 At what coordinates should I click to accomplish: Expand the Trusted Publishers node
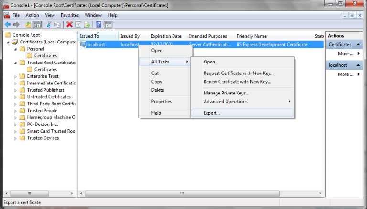pos(15,90)
